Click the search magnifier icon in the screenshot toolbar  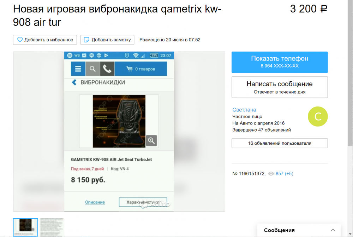[x=92, y=69]
